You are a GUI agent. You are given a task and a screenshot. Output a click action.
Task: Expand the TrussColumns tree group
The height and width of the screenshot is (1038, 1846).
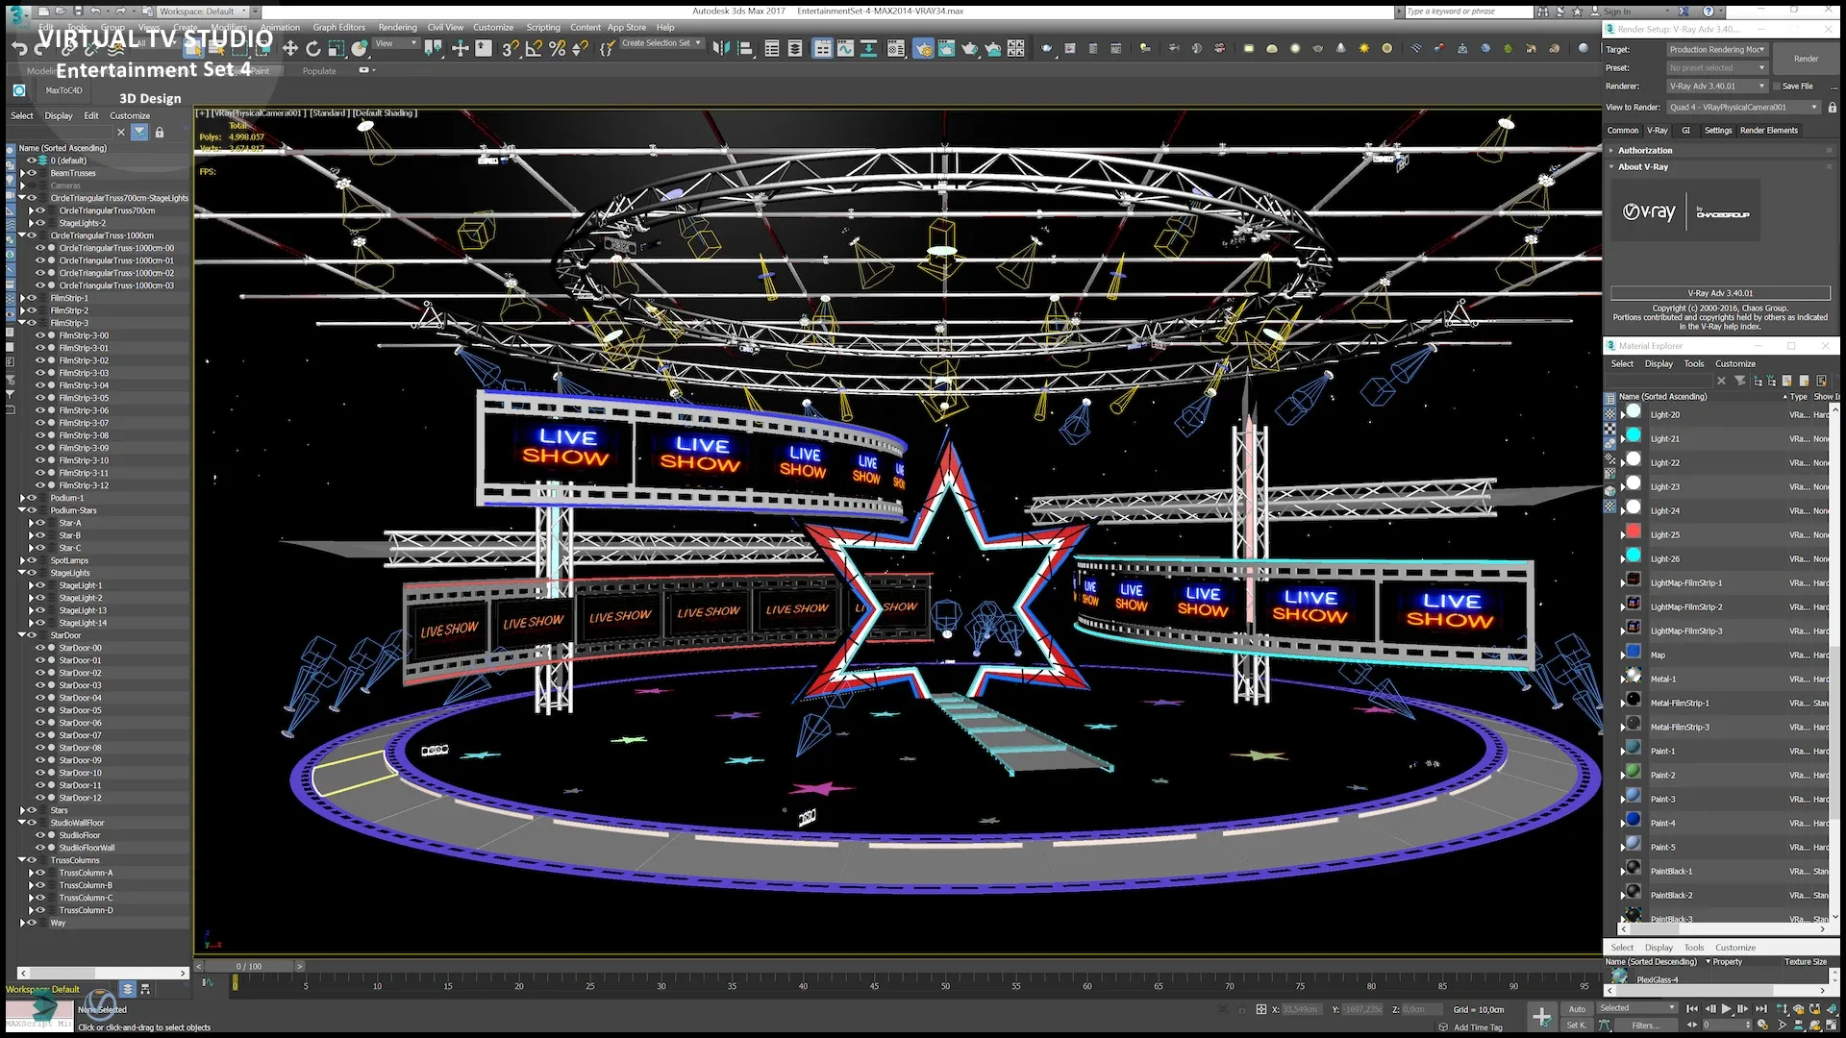point(21,859)
